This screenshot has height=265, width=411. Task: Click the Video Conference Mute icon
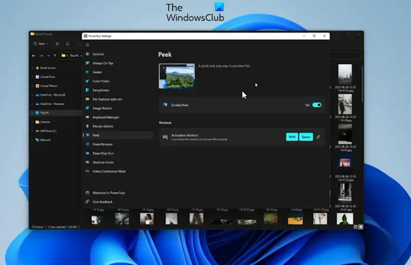(x=87, y=171)
